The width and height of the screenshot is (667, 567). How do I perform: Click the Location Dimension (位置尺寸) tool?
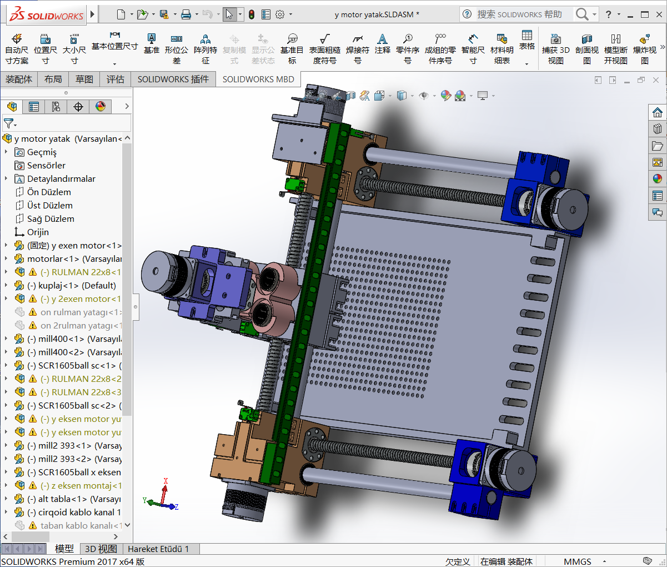pos(46,49)
